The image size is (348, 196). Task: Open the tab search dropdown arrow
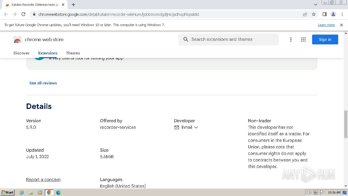(x=316, y=5)
